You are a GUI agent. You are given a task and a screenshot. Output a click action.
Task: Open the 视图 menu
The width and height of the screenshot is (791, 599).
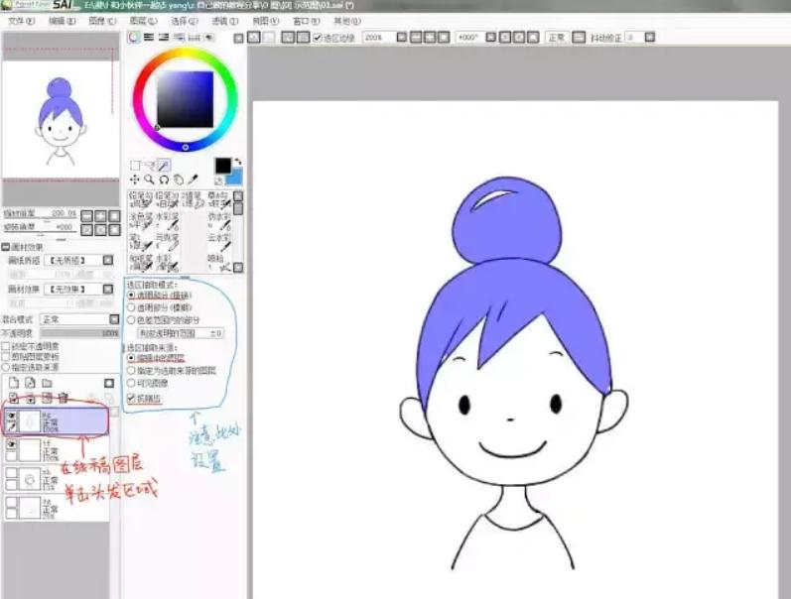click(x=265, y=21)
